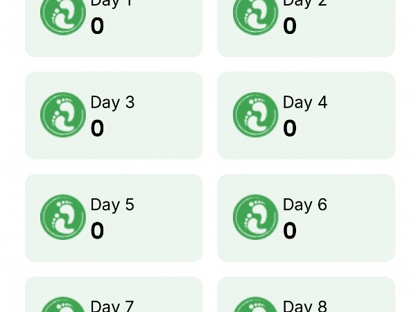Viewport: 416px width, 312px height.
Task: Tap the Day 6 label text
Action: (305, 205)
